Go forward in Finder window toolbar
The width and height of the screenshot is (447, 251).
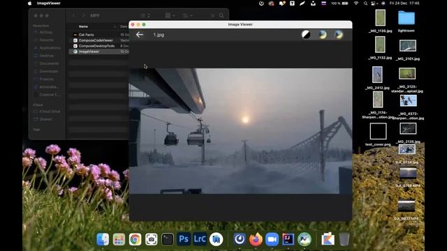pyautogui.click(x=83, y=15)
